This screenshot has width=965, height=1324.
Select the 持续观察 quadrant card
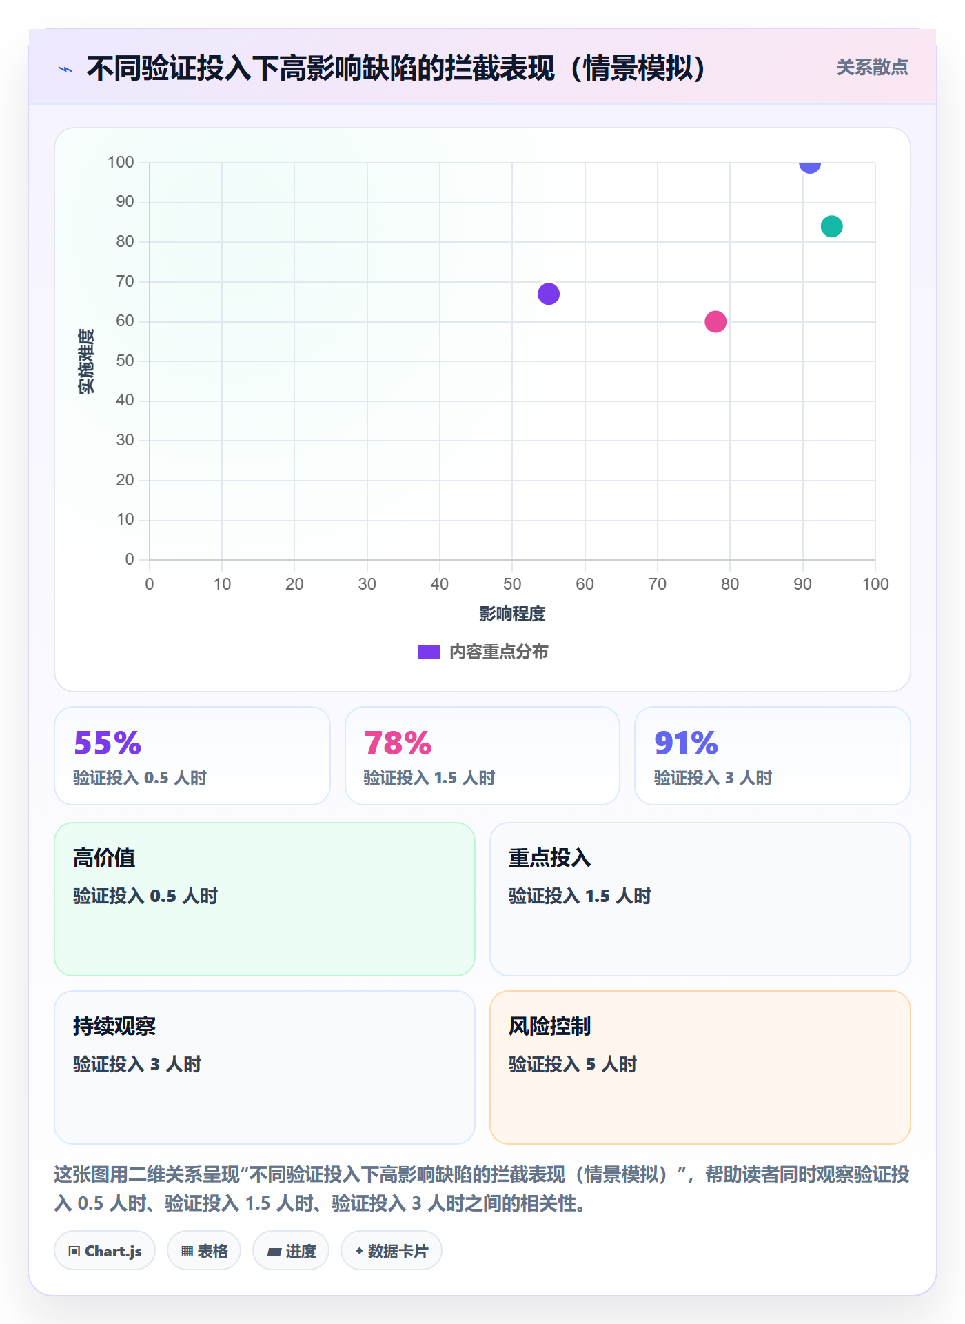265,1067
